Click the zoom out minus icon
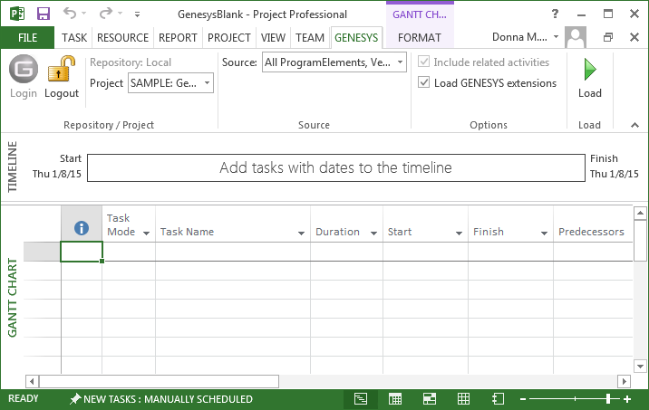 tap(523, 399)
